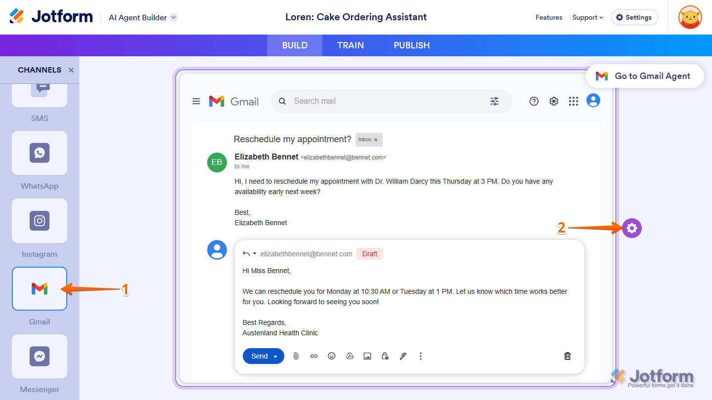This screenshot has height=400, width=712.
Task: Click the Draft label badge
Action: coord(370,254)
